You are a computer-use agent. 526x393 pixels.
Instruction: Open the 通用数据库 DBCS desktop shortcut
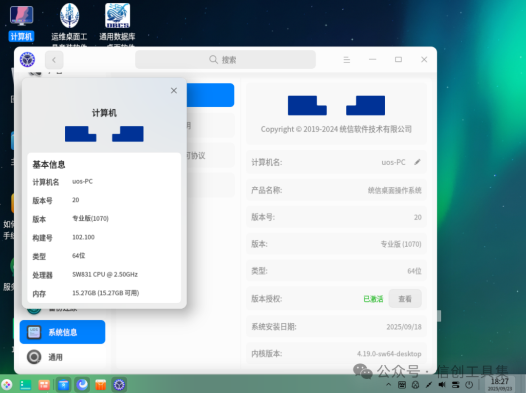coord(117,24)
